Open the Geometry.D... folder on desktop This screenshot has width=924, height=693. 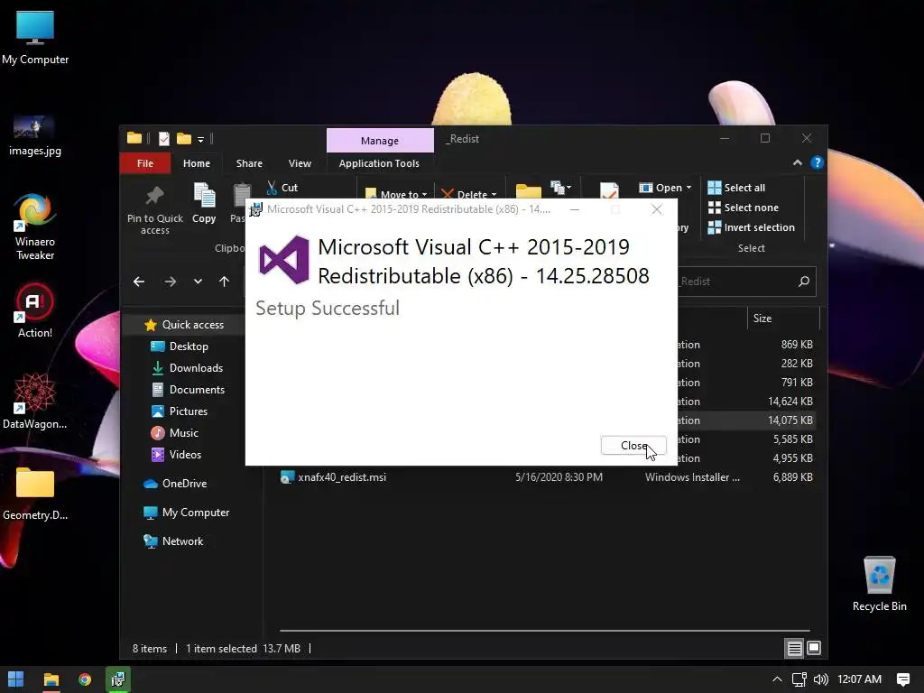click(x=35, y=494)
